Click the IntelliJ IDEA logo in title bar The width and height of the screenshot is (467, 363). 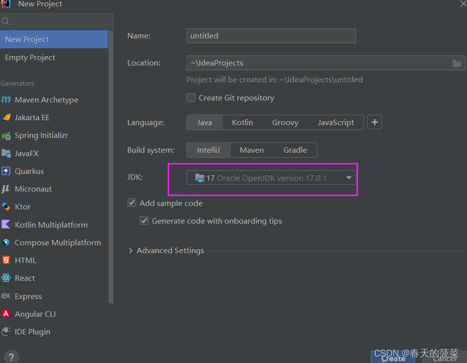coord(6,4)
